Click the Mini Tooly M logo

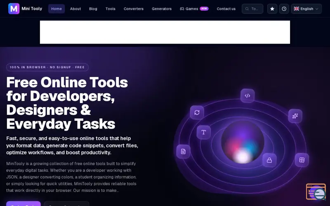14,9
